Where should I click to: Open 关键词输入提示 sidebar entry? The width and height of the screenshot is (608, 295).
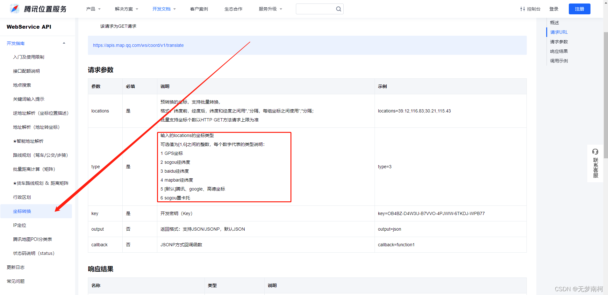click(29, 99)
